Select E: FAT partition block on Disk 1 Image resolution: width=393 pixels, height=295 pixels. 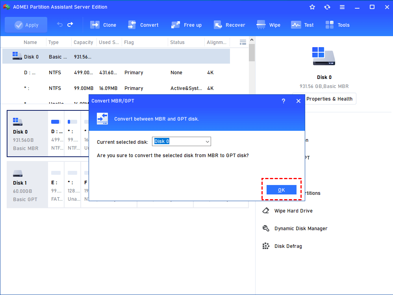coord(56,185)
